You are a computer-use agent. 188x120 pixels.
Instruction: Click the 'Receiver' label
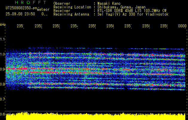[x=62, y=11]
